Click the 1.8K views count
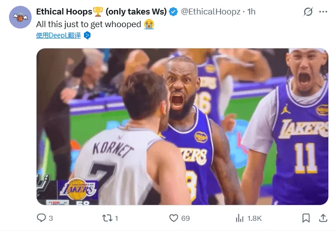Viewport: 336px width, 233px height. tap(254, 219)
